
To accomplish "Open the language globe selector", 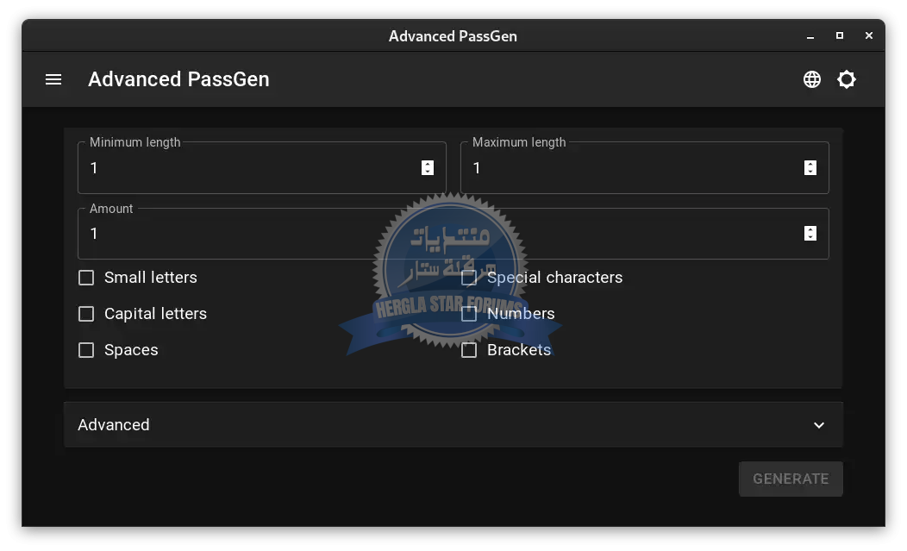I will pyautogui.click(x=812, y=79).
